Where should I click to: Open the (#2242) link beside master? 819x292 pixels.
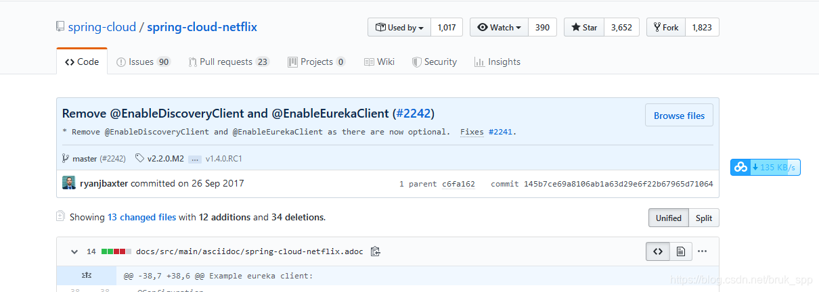click(x=113, y=159)
